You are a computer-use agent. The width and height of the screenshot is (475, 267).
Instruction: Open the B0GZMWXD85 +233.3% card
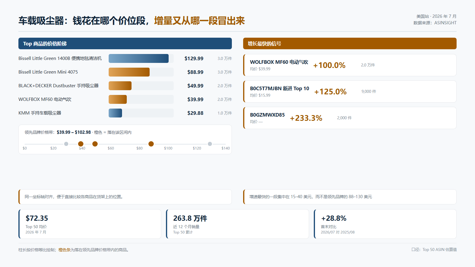coord(350,118)
